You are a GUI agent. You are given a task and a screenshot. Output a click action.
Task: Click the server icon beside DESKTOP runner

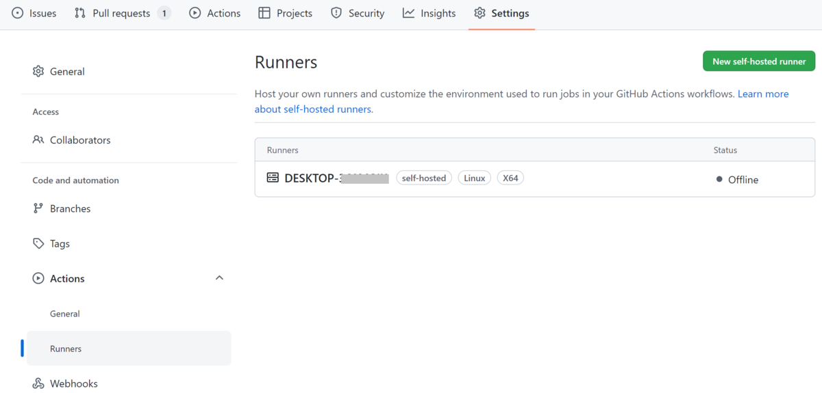coord(273,178)
